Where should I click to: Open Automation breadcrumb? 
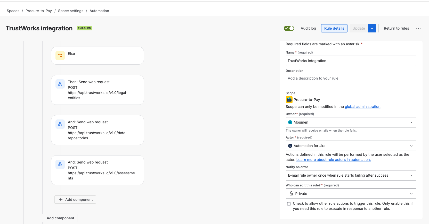(x=99, y=11)
